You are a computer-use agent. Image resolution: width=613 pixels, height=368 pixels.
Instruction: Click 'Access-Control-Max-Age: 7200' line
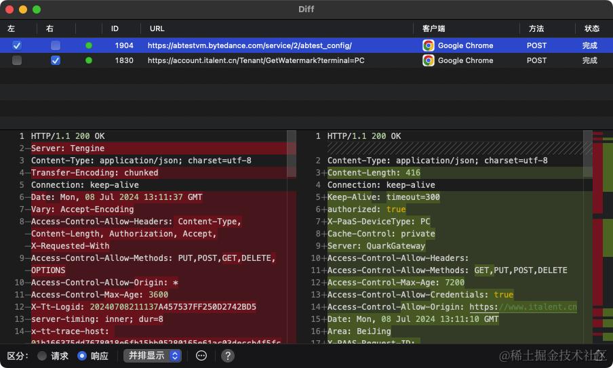(395, 283)
